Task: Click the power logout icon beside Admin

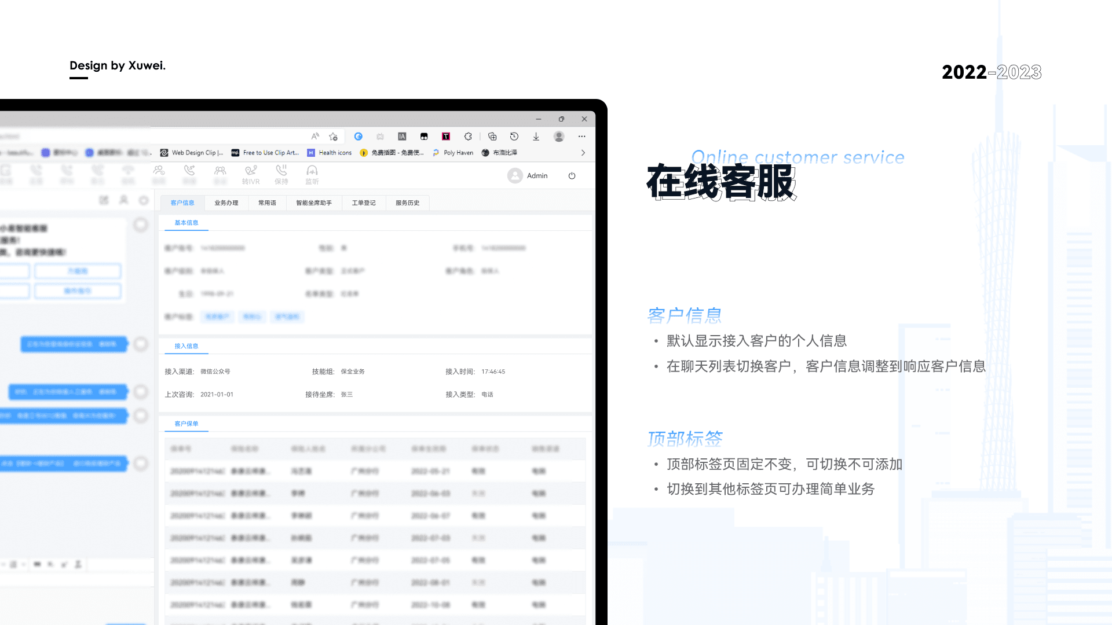Action: pyautogui.click(x=572, y=176)
